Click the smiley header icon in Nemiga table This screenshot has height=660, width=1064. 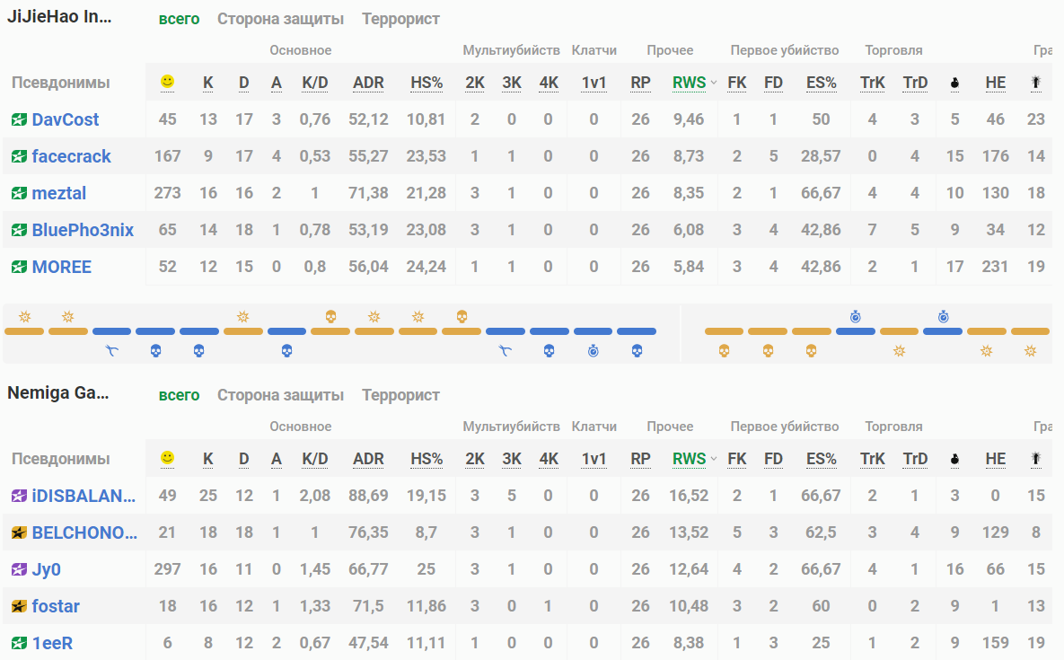coord(167,458)
